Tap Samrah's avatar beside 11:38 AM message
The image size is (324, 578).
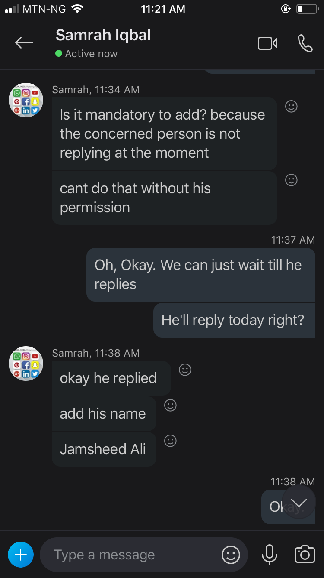26,364
